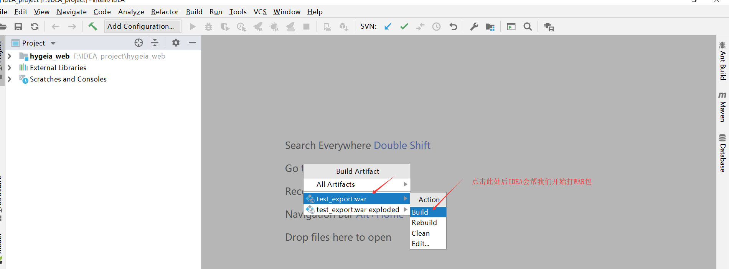Open Project panel gear settings
The width and height of the screenshot is (729, 269).
click(176, 43)
